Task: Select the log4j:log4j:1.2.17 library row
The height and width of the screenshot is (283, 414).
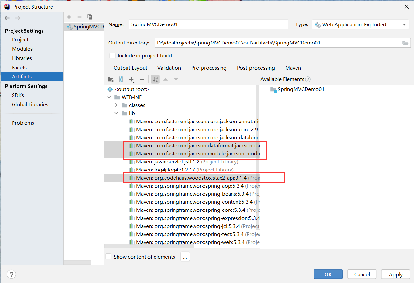Action: tap(181, 170)
